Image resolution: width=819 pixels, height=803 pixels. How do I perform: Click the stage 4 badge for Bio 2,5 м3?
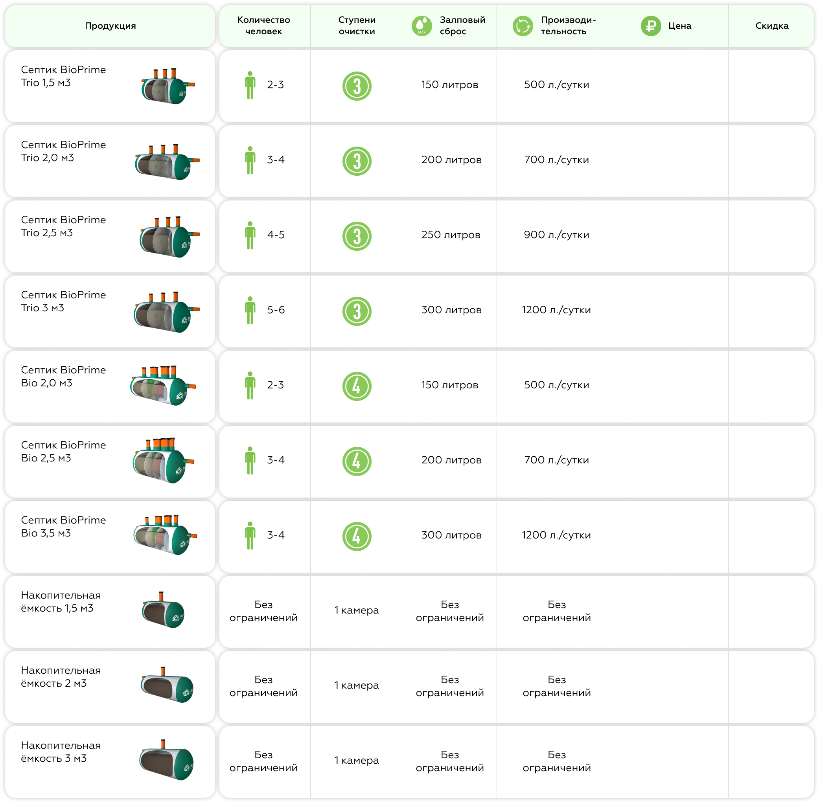point(357,461)
